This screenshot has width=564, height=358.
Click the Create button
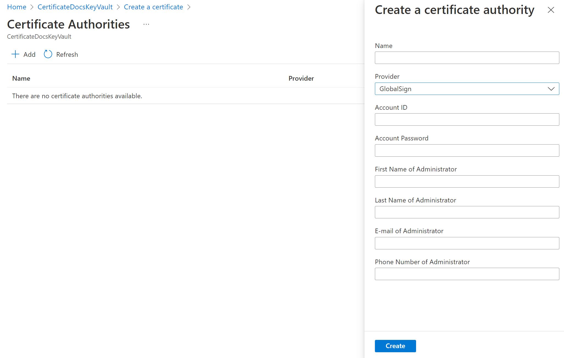click(x=395, y=346)
